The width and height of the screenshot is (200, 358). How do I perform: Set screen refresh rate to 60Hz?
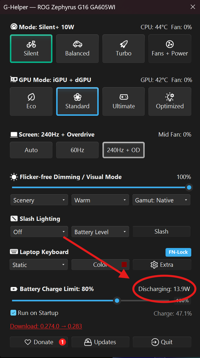[x=77, y=150]
